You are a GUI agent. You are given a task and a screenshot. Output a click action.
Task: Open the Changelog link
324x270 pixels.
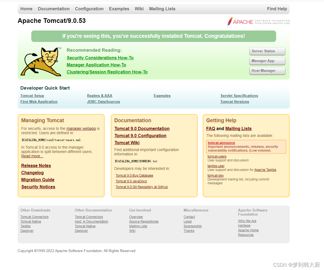(32, 173)
